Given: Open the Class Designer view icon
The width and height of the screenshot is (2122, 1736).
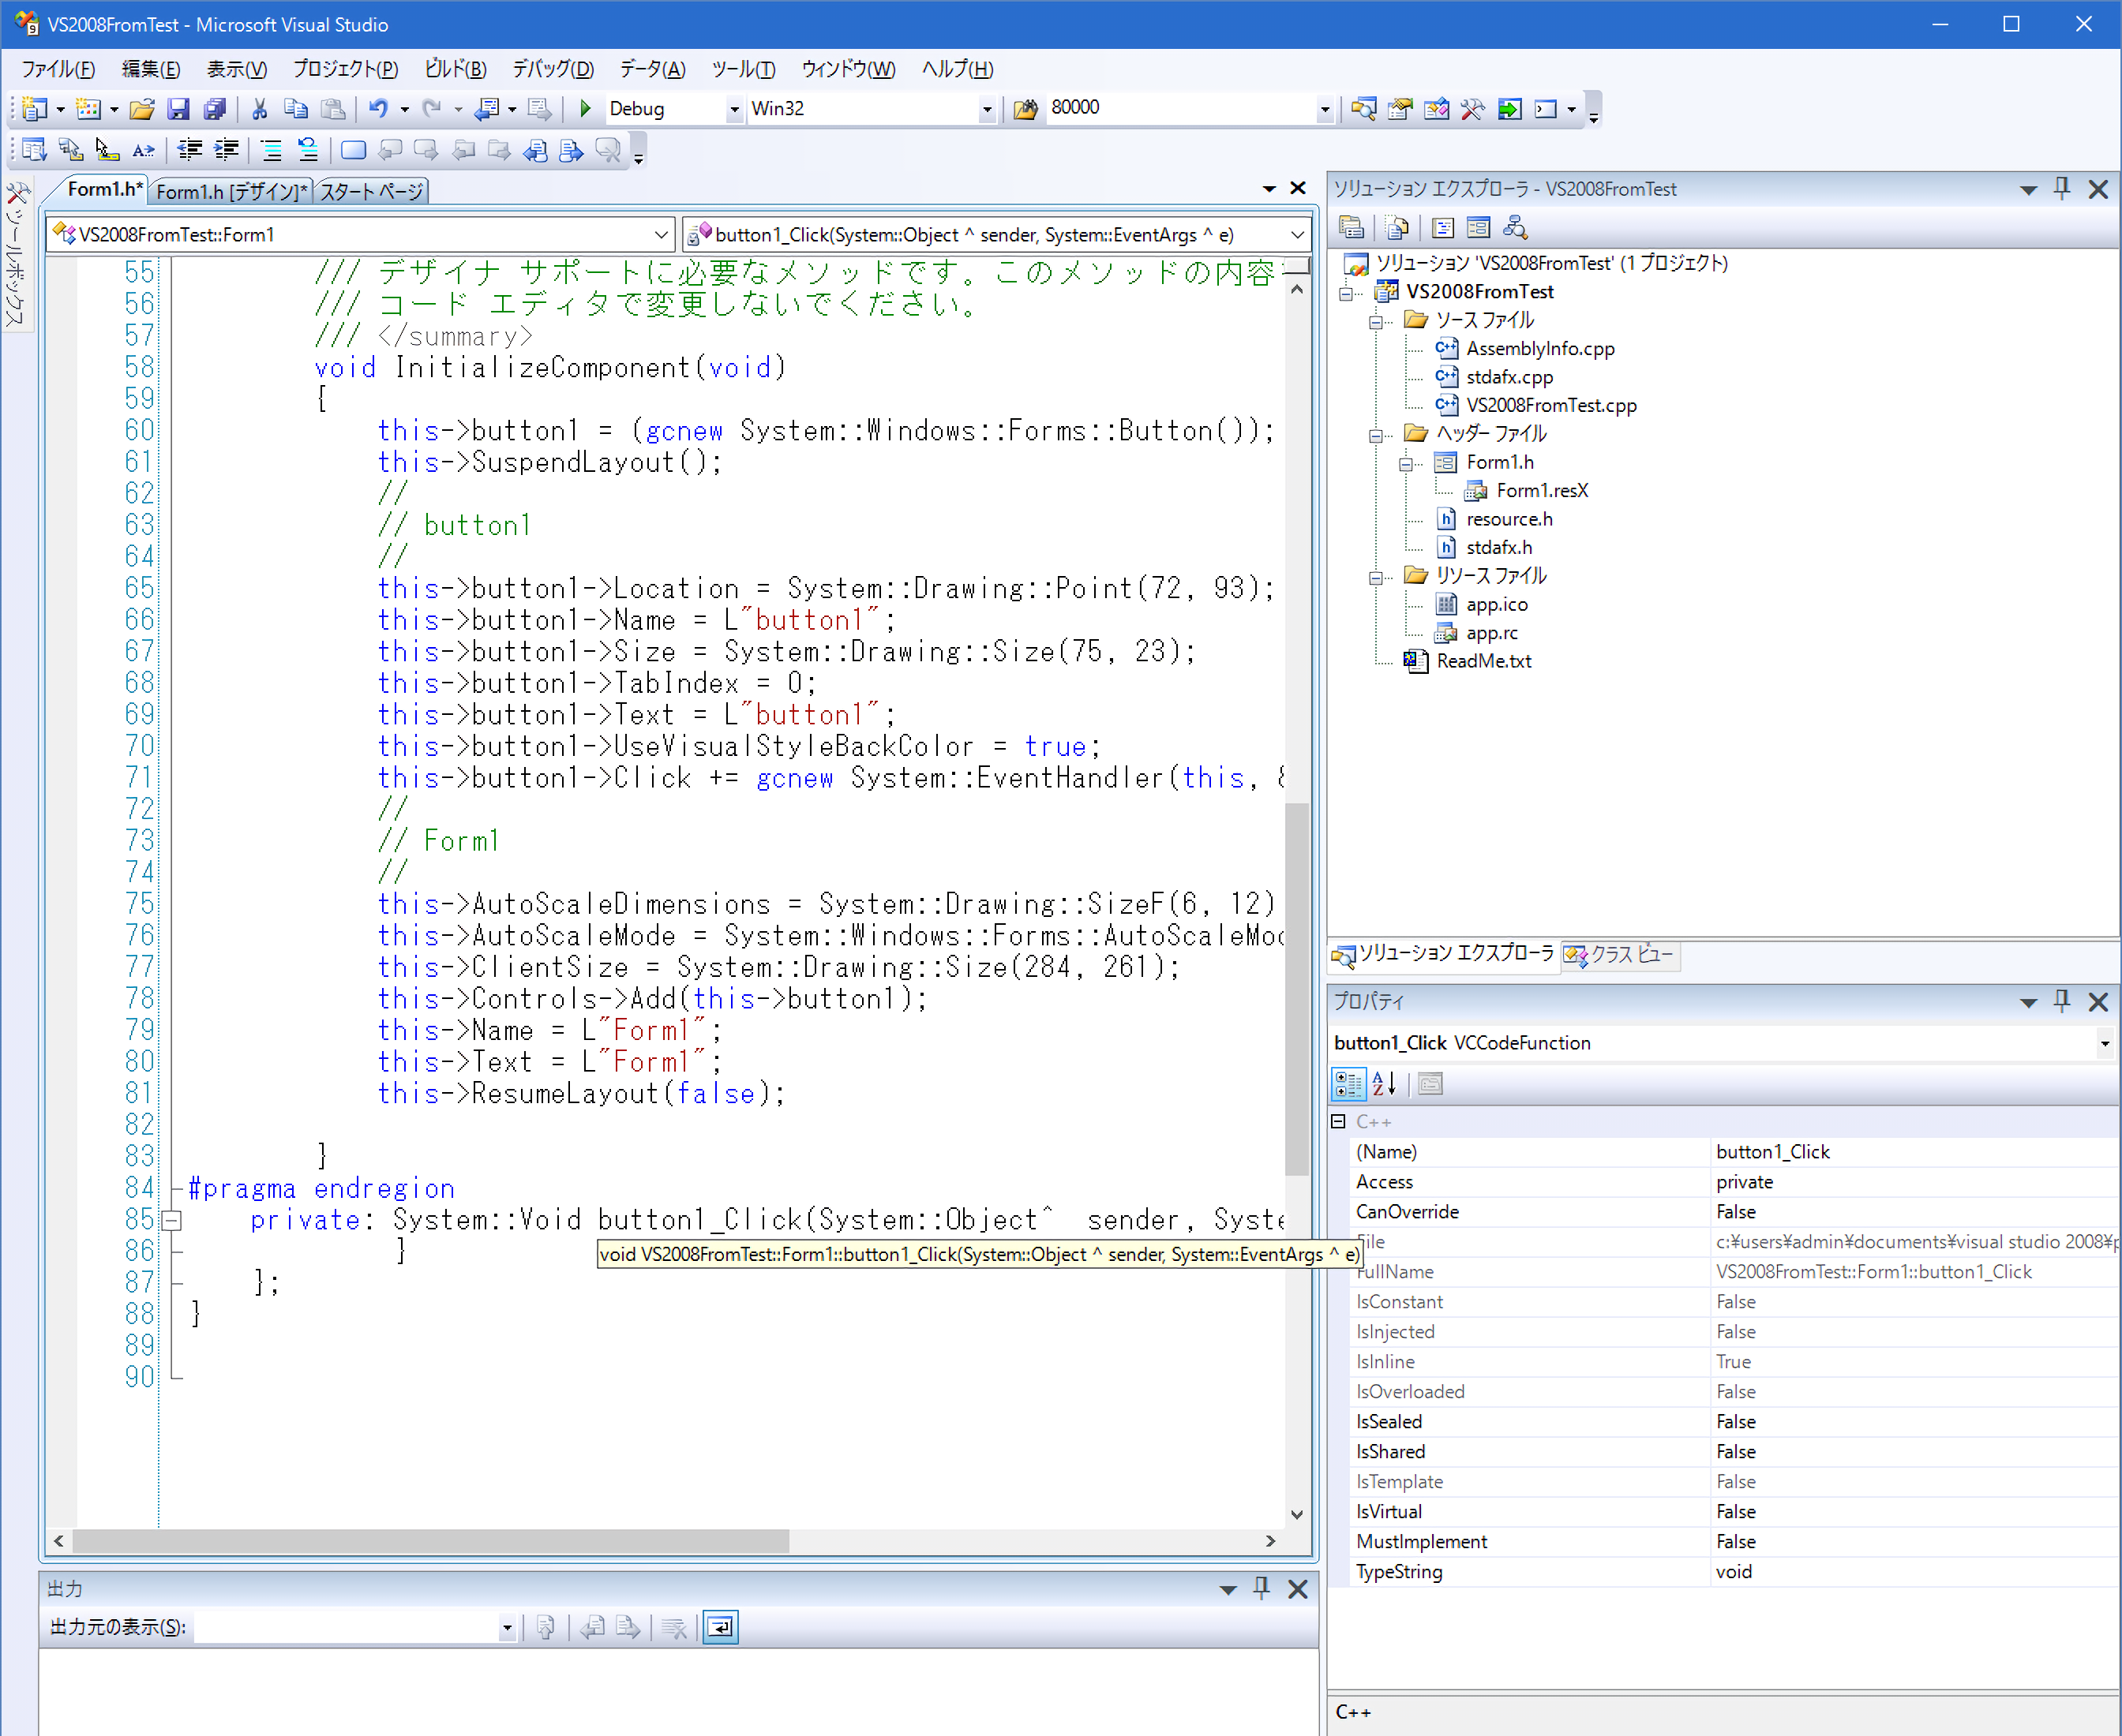Looking at the screenshot, I should [1515, 228].
